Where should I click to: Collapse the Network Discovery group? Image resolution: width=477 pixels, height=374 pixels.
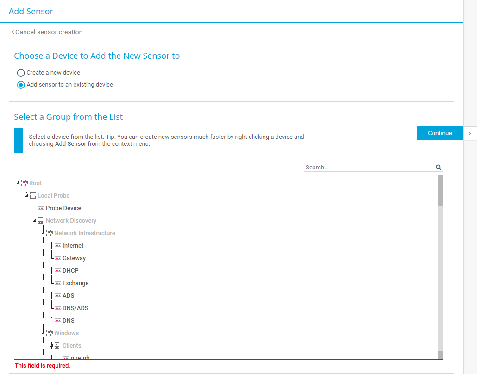click(35, 221)
